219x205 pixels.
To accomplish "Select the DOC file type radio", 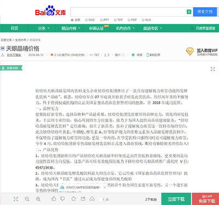I will (x=86, y=20).
